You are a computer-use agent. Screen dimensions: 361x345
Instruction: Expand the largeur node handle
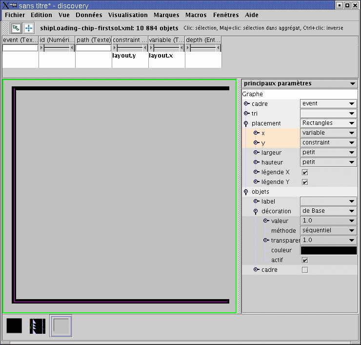(x=256, y=153)
